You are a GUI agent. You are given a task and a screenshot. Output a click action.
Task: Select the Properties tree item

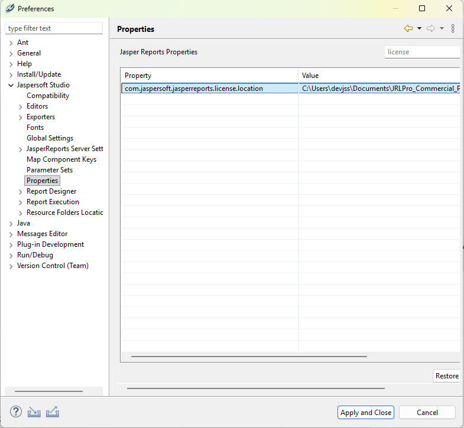point(43,181)
